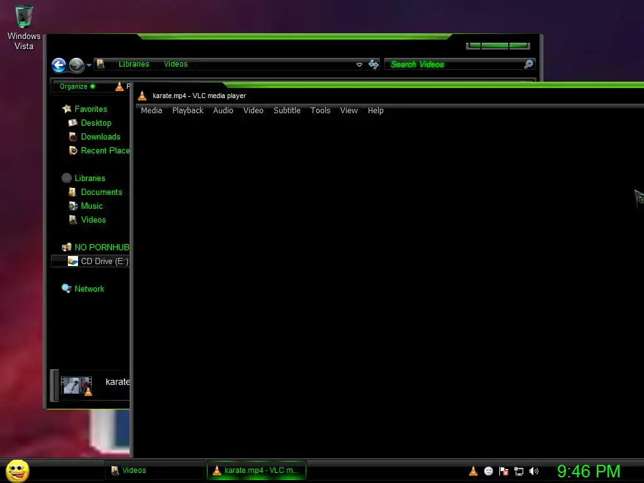644x483 pixels.
Task: Open the VLC Help menu
Action: [375, 111]
